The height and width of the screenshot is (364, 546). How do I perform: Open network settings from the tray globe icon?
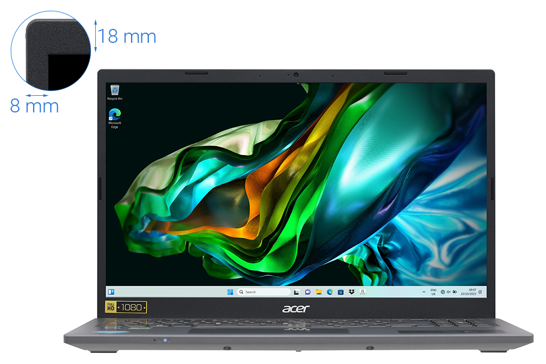pyautogui.click(x=443, y=292)
